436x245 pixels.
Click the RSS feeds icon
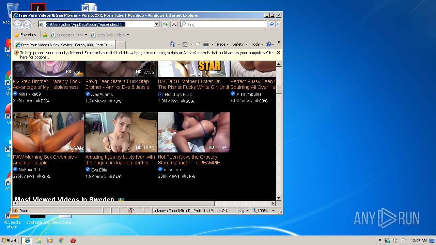185,44
